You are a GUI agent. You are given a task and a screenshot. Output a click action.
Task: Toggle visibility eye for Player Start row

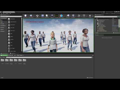[x=95, y=22]
